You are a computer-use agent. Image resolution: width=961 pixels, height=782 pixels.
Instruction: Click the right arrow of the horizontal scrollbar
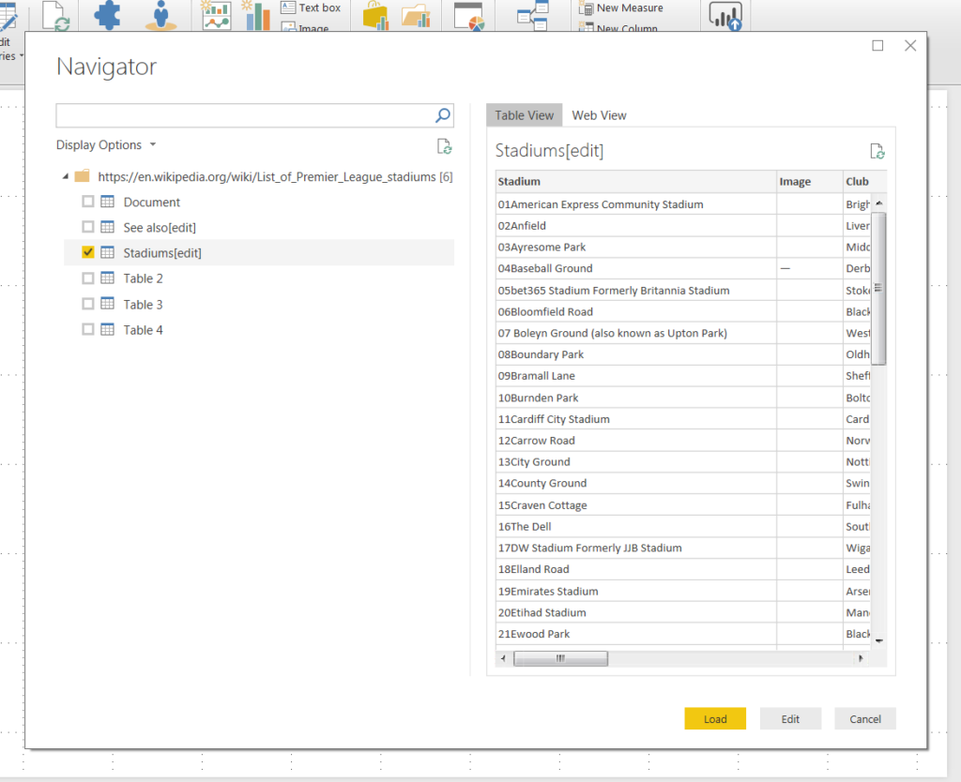[x=862, y=658]
